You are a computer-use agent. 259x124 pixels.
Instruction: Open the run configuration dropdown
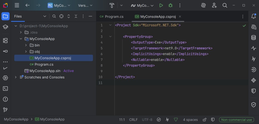point(142,5)
